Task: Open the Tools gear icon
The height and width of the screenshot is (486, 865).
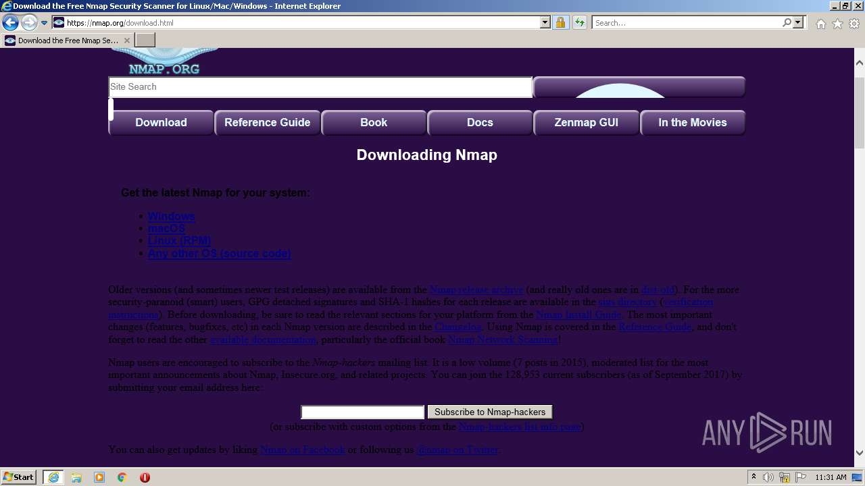Action: click(x=854, y=24)
